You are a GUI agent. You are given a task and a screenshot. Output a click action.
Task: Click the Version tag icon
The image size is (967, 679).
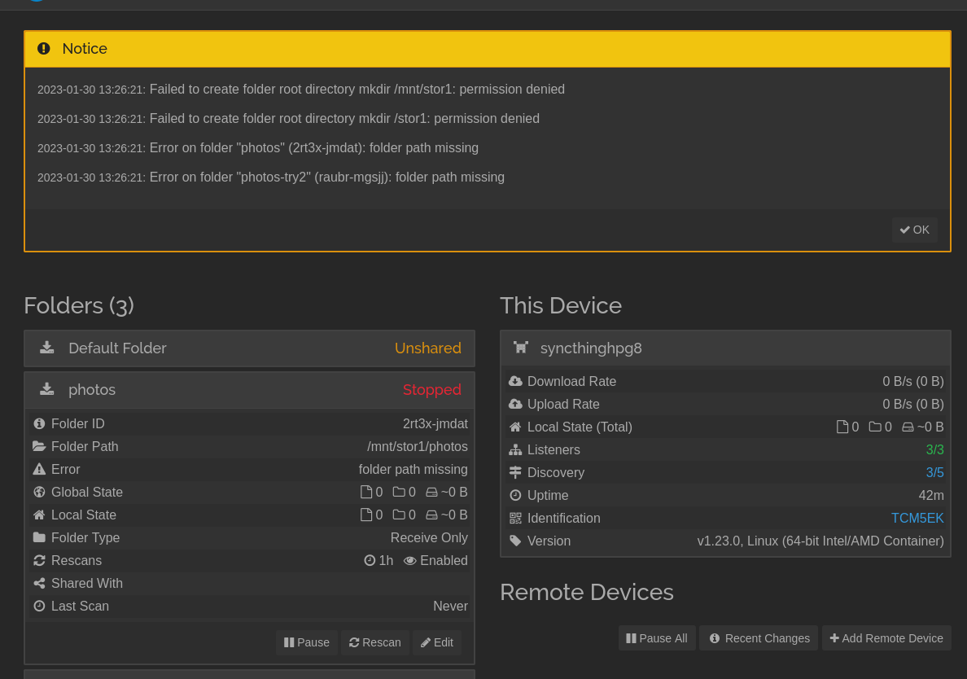click(515, 541)
